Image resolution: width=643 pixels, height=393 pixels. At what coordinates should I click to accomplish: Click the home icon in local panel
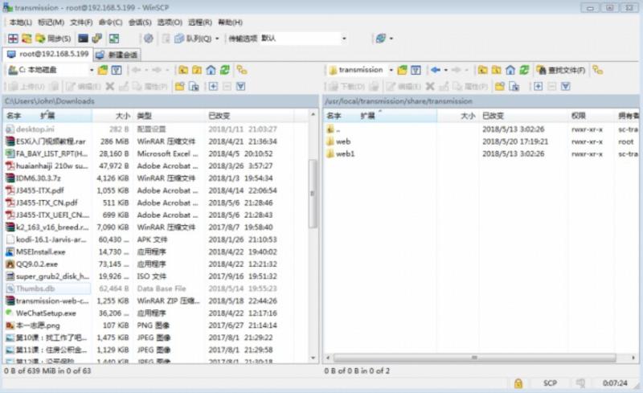point(211,70)
